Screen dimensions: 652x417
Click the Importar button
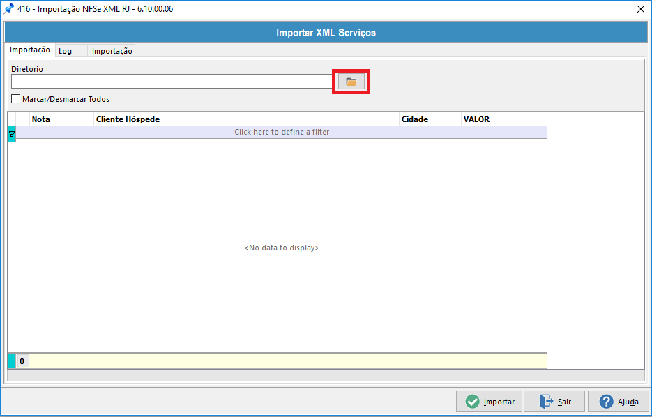(x=489, y=402)
